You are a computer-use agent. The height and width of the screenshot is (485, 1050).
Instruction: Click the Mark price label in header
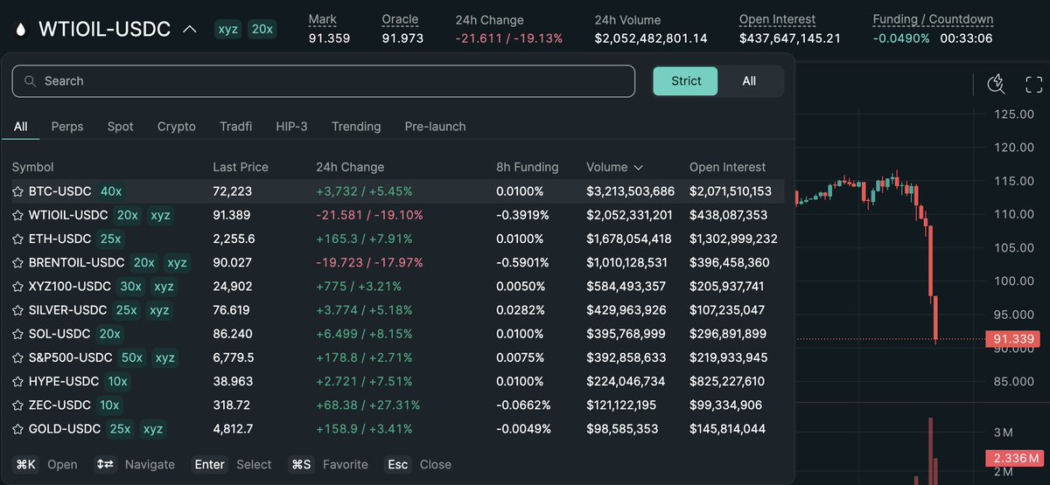point(323,19)
